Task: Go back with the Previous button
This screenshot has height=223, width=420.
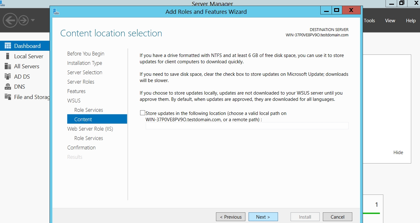Action: pos(231,217)
